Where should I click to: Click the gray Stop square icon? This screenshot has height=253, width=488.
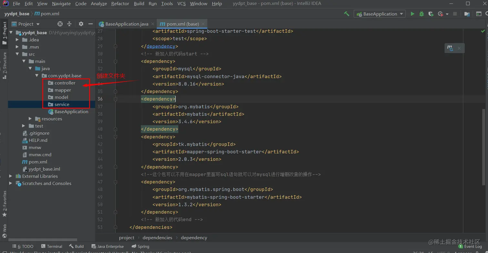tap(455, 14)
